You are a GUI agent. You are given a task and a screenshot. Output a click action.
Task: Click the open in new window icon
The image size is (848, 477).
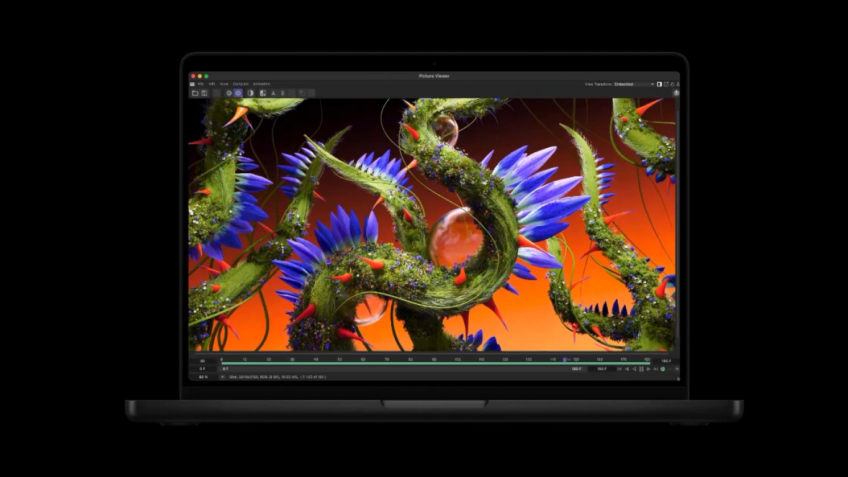click(x=666, y=84)
